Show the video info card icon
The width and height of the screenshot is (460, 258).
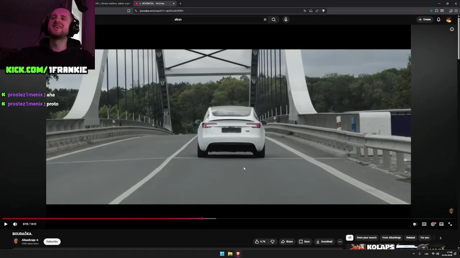[452, 29]
